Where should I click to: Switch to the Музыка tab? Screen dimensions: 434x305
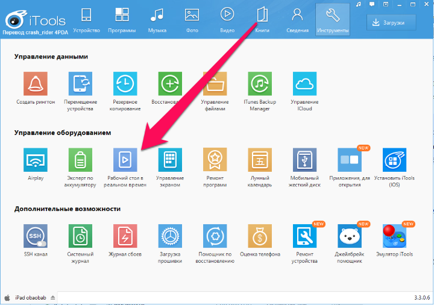(x=157, y=20)
